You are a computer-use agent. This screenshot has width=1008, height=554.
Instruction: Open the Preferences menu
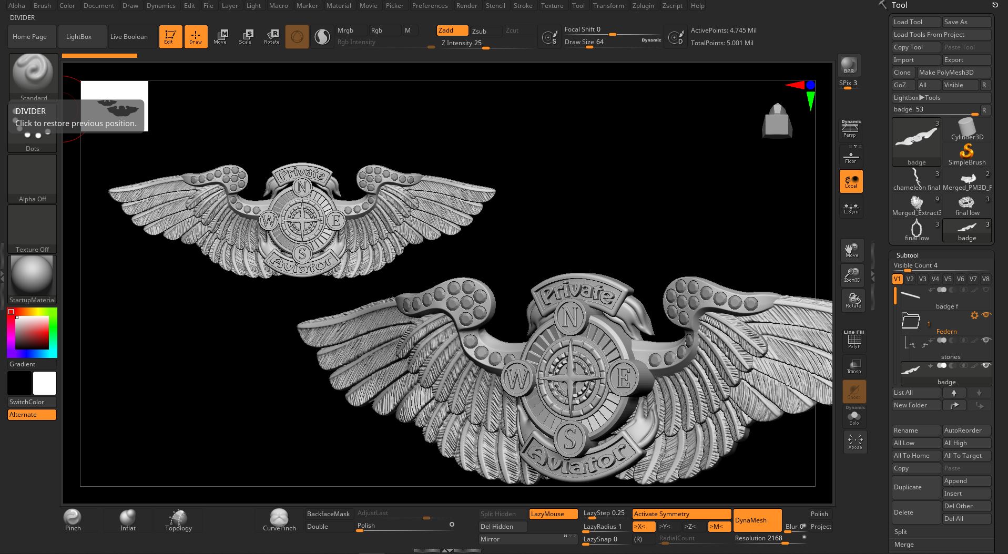[430, 5]
